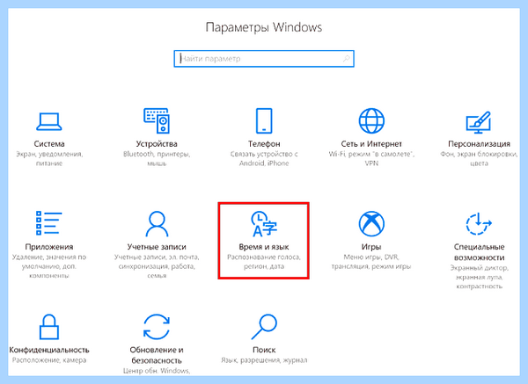
Task: Click 'Язык, разрешения, журнал' description
Action: click(264, 360)
